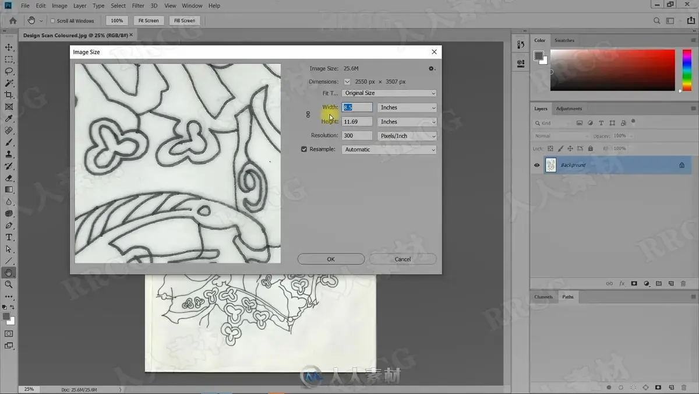Viewport: 699px width, 394px height.
Task: Confirm the Image Size dialog with OK
Action: click(x=331, y=259)
